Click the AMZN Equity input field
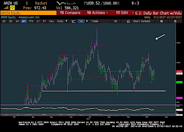 pyautogui.click(x=28, y=13)
